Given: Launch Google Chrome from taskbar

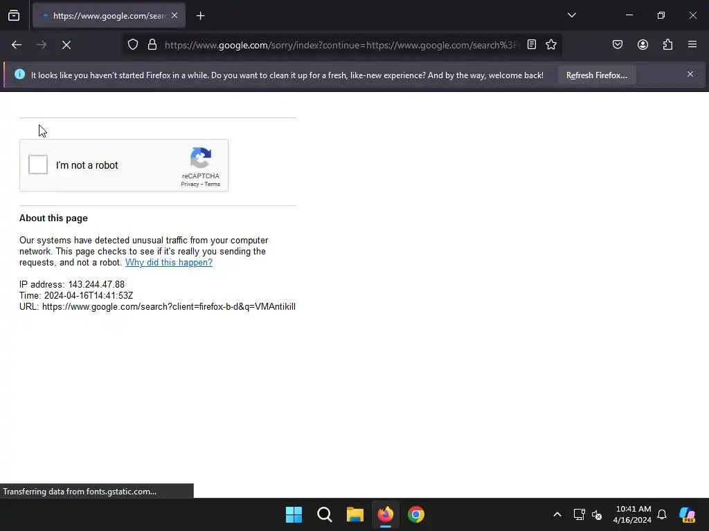Looking at the screenshot, I should [x=416, y=514].
